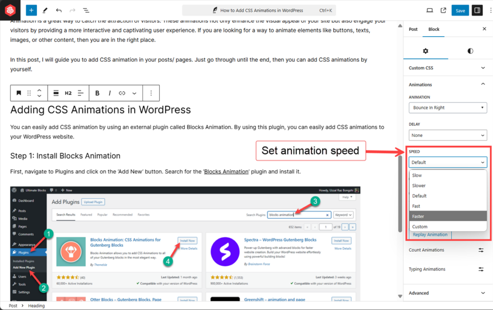Open more rich text options chevron
The image size is (493, 310).
[x=134, y=93]
